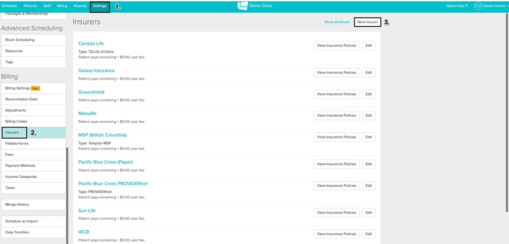Open the Reports tab

click(80, 6)
